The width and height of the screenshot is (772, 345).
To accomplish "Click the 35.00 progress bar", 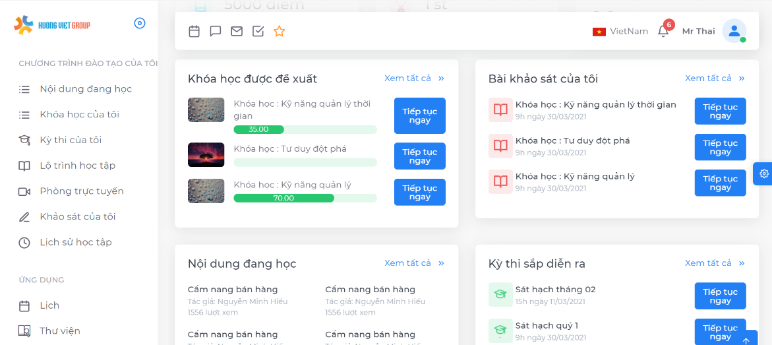I will coord(305,129).
